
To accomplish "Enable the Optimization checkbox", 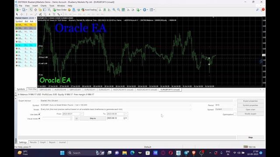I will coord(234,114).
